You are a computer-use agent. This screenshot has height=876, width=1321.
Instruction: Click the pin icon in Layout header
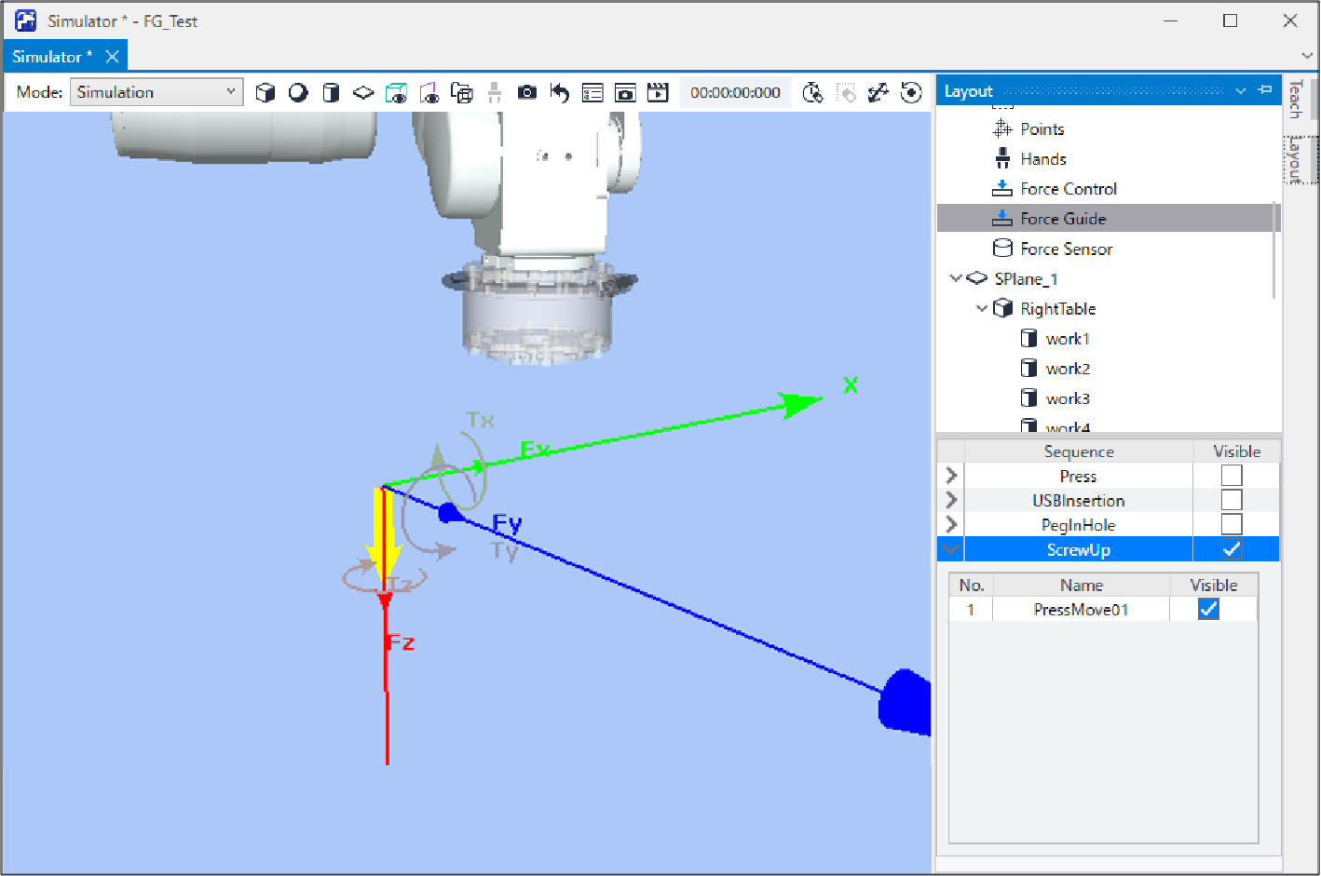(1265, 90)
